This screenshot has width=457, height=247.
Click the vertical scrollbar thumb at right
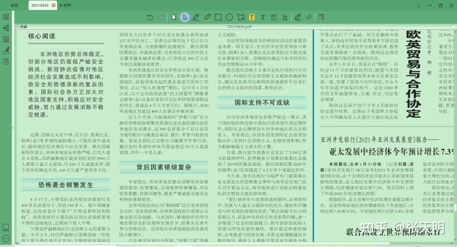click(x=455, y=207)
